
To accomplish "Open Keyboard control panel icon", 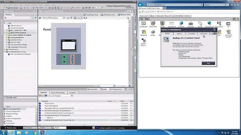I will (x=190, y=24).
